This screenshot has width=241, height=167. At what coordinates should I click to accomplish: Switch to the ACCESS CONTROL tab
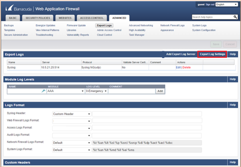pyautogui.click(x=92, y=18)
